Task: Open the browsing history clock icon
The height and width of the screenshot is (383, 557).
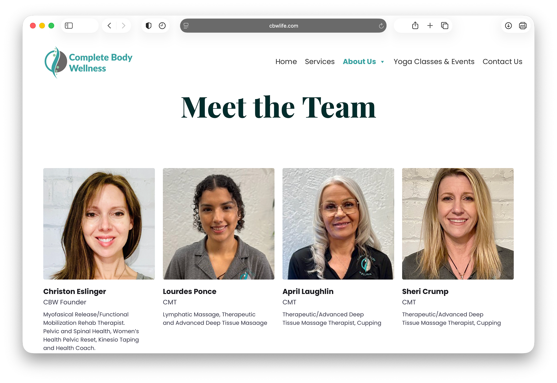Action: (x=162, y=26)
